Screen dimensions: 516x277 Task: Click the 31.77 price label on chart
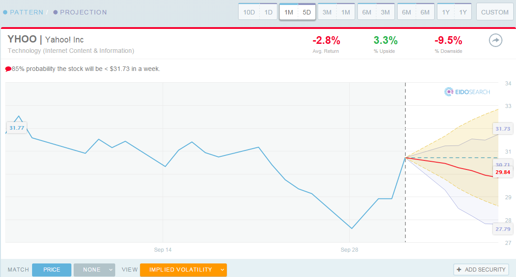click(17, 128)
